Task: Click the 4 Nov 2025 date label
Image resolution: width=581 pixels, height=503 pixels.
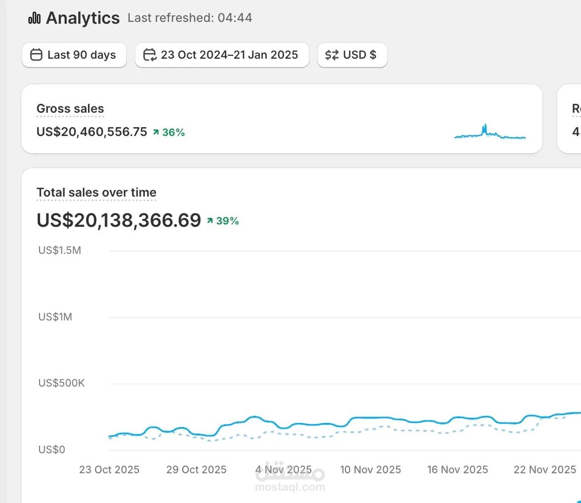Action: pos(284,469)
